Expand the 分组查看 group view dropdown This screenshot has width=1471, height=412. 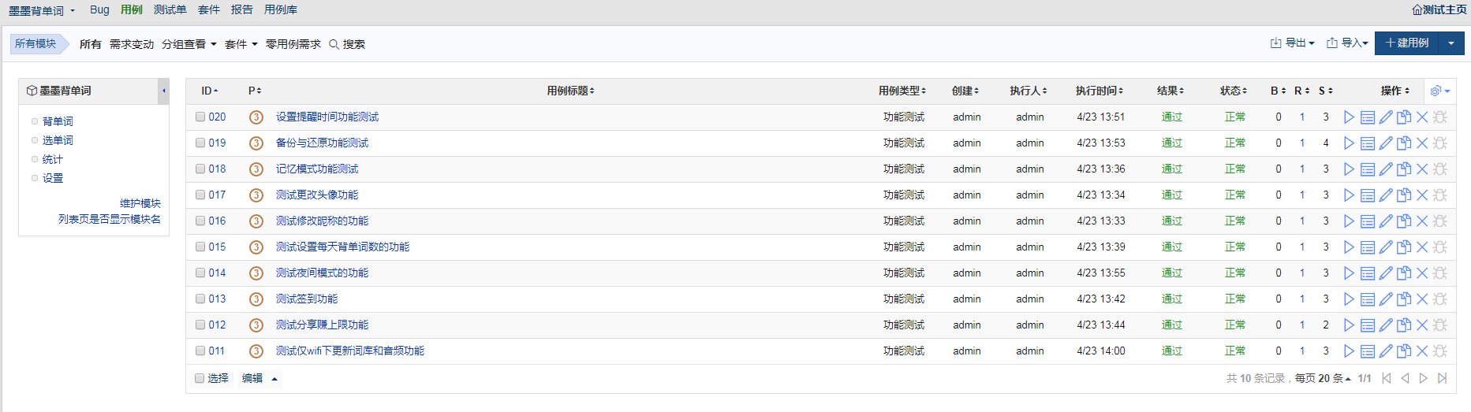click(x=189, y=44)
